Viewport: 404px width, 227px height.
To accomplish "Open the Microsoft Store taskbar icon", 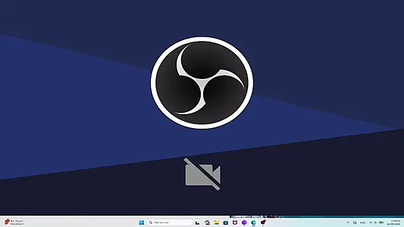I will (226, 223).
